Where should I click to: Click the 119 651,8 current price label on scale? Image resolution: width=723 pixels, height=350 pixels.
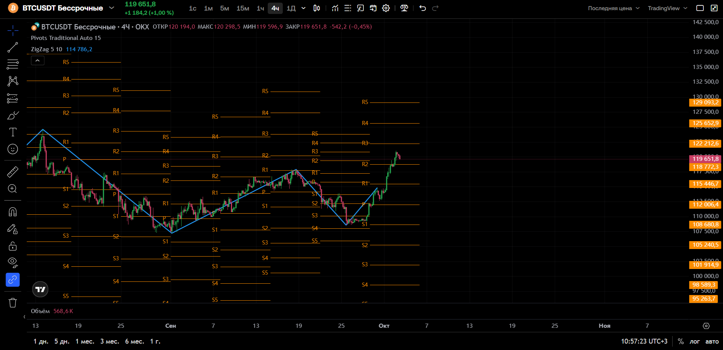(705, 159)
